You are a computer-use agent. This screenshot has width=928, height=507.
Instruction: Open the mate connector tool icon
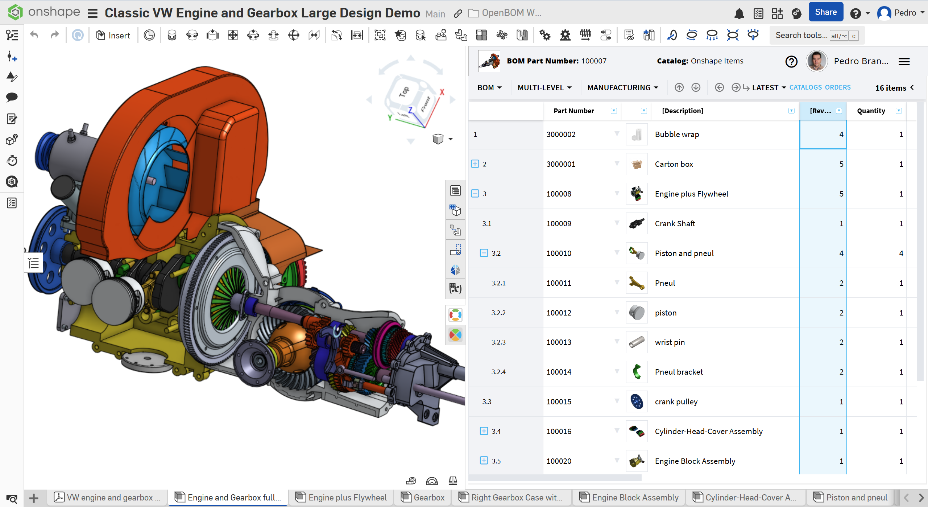149,35
